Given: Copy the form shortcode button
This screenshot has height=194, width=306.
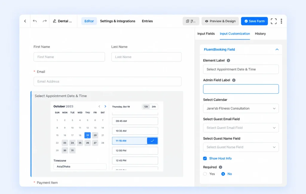Looking at the screenshot, I should (191, 21).
